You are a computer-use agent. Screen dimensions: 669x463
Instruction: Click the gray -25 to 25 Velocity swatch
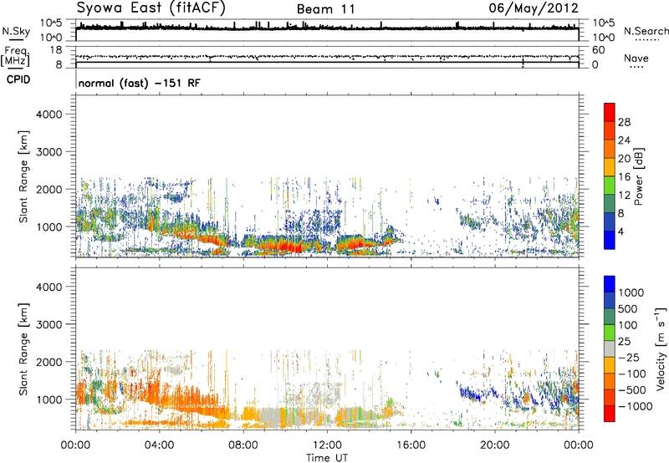coord(610,349)
